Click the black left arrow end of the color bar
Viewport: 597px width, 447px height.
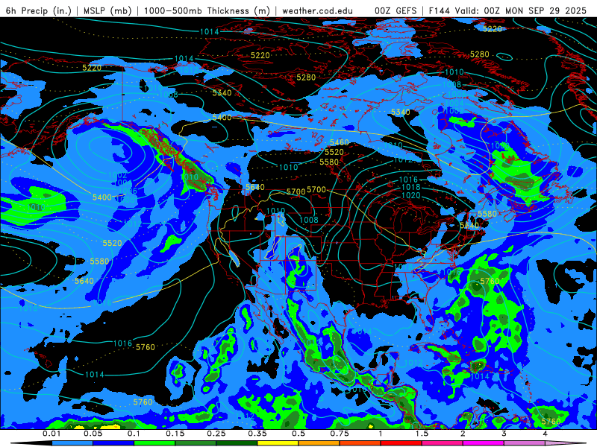point(31,443)
